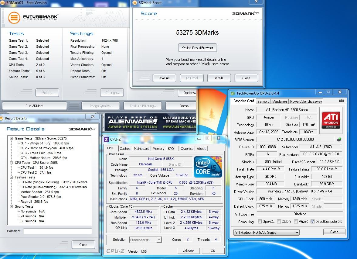
Task: Collapse the Feature Tests tree node
Action: pyautogui.click(x=12, y=178)
